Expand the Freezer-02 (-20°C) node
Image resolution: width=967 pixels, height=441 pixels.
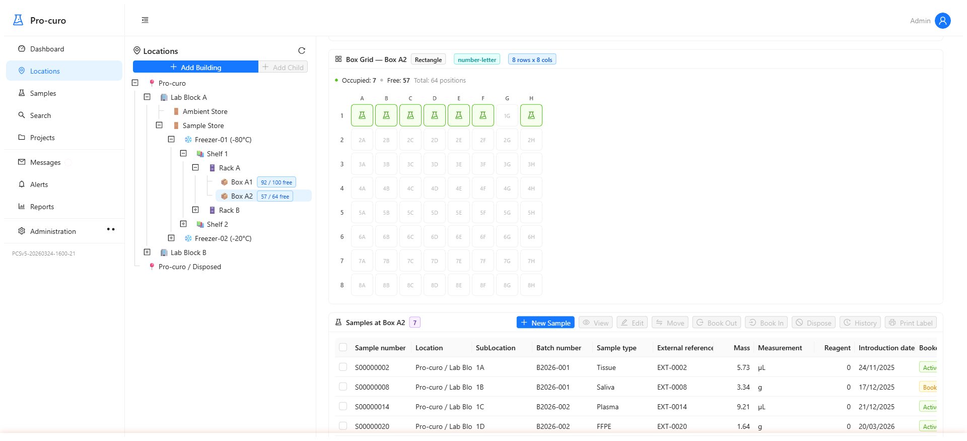click(171, 238)
